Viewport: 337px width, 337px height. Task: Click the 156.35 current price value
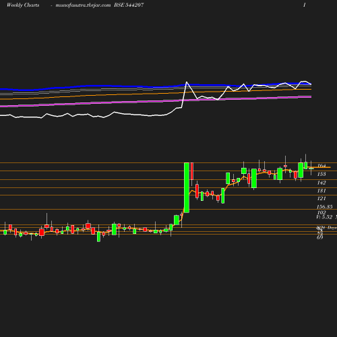pos(325,207)
